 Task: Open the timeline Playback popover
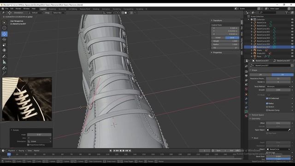tap(12, 151)
